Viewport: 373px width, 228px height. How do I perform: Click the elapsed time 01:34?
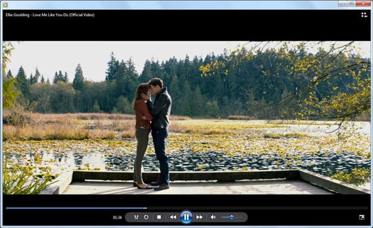click(x=117, y=217)
